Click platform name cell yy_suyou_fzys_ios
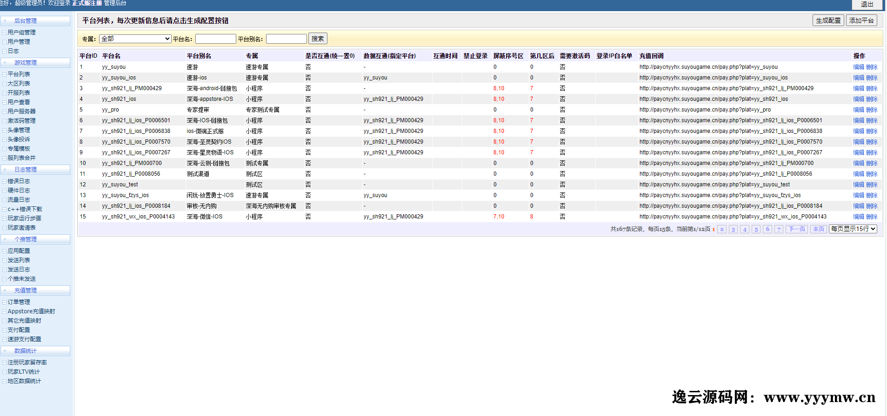The width and height of the screenshot is (887, 416). coord(126,195)
